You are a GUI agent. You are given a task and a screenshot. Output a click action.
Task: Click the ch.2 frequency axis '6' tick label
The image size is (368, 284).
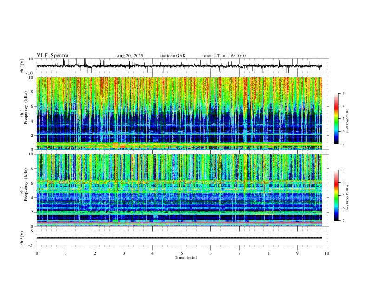[33, 183]
